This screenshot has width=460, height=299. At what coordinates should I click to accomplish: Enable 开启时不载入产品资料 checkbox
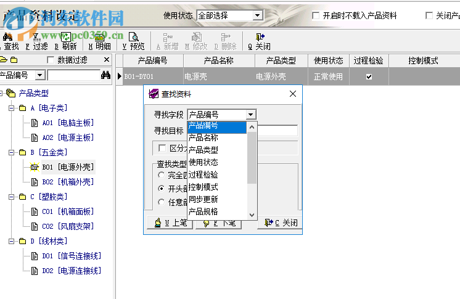[x=316, y=15]
